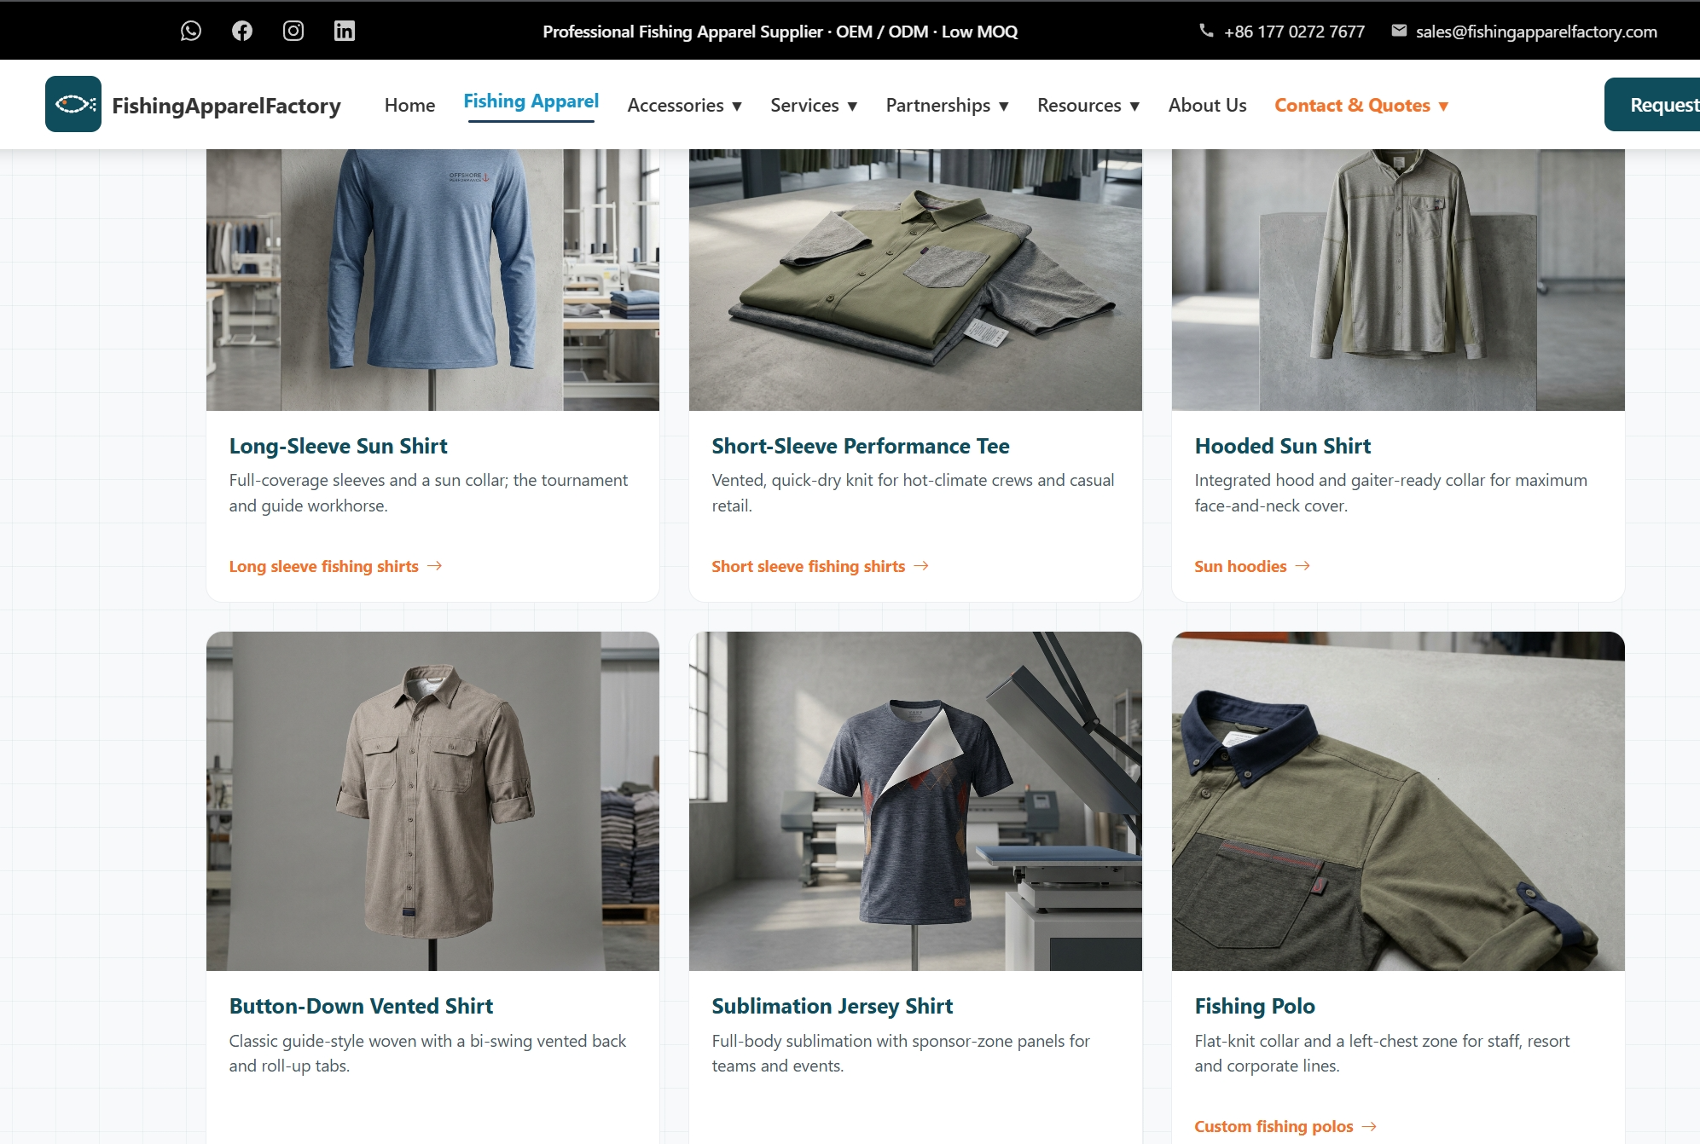
Task: Open the Facebook icon link
Action: point(242,31)
